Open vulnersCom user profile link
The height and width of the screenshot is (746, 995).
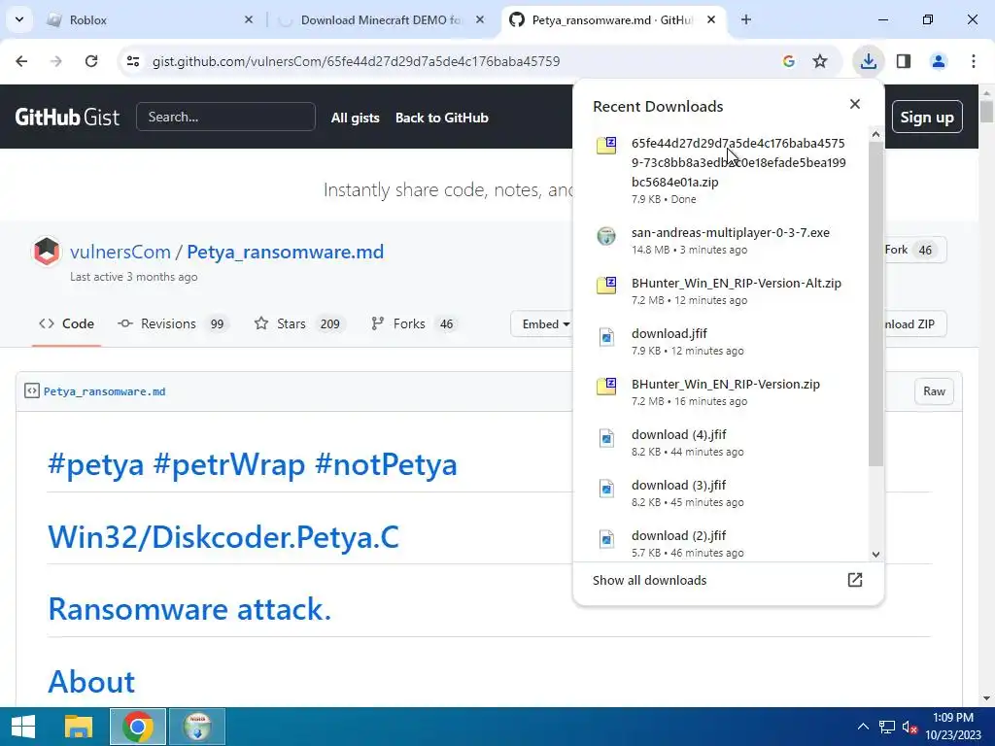pyautogui.click(x=120, y=252)
